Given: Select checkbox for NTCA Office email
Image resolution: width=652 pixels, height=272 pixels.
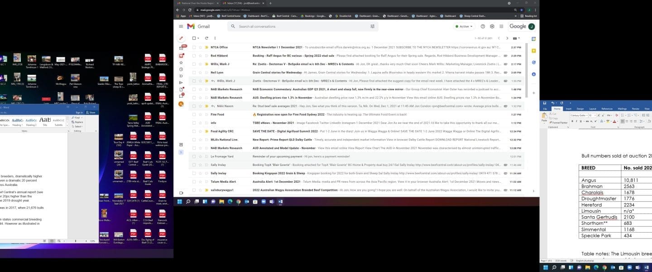Looking at the screenshot, I should coord(194,47).
